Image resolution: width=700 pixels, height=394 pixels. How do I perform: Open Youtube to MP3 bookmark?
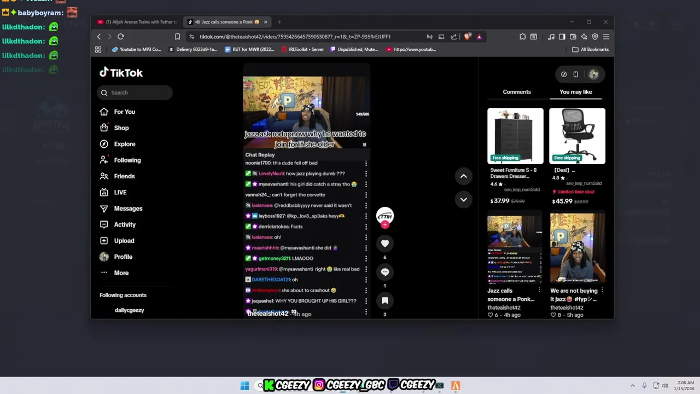coord(136,49)
